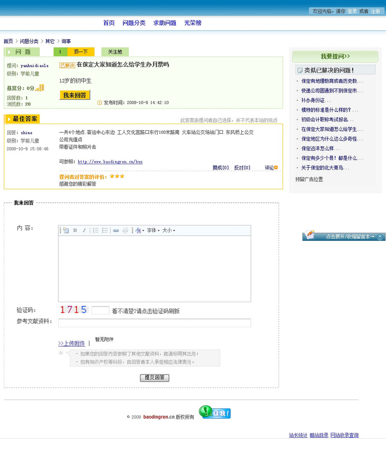The height and width of the screenshot is (456, 386).
Task: Click asker username yanhuidiaole
Action: click(x=34, y=66)
